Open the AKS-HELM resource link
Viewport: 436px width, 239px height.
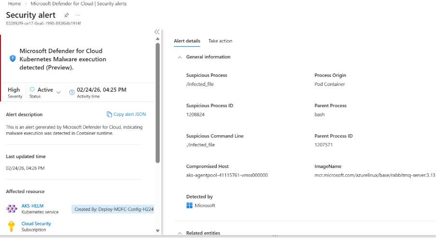tap(32, 206)
